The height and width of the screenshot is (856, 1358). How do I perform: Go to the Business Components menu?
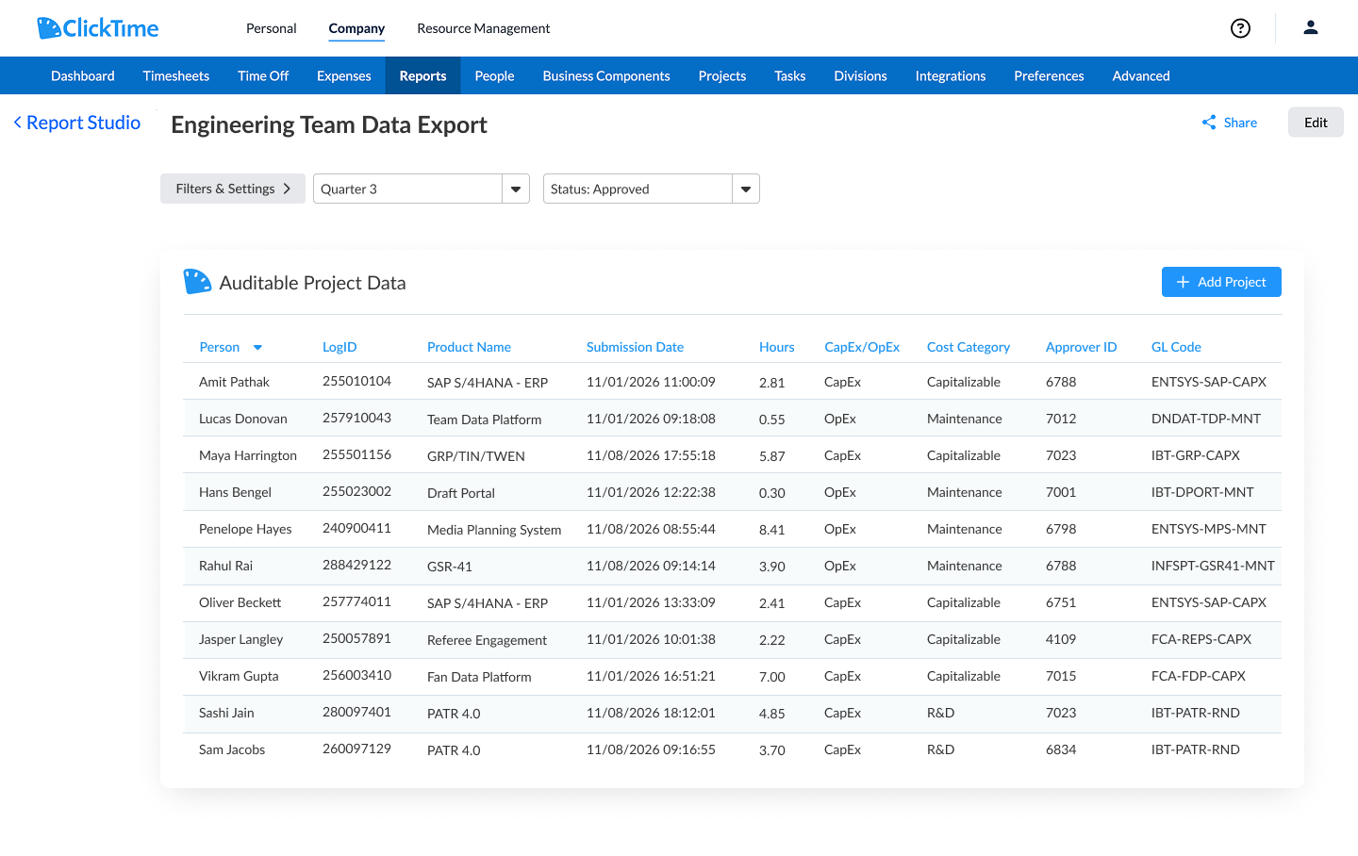pyautogui.click(x=605, y=76)
